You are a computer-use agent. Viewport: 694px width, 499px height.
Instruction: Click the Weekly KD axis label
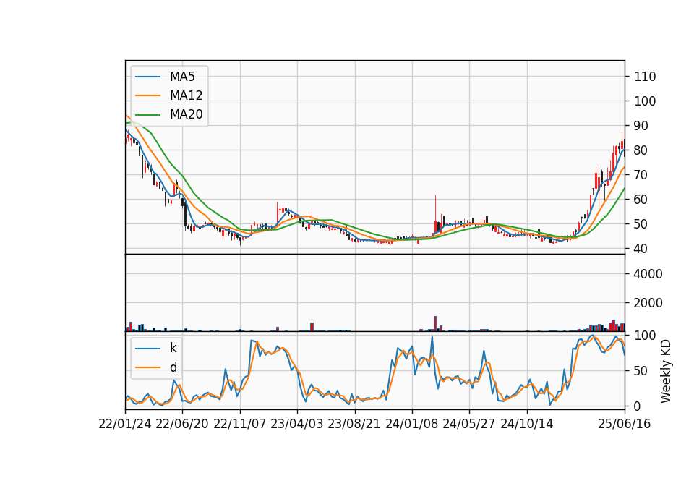pos(665,371)
